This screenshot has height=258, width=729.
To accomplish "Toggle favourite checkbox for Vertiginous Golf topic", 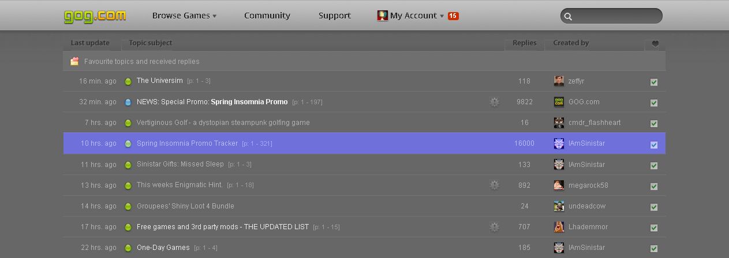I will coord(654,124).
